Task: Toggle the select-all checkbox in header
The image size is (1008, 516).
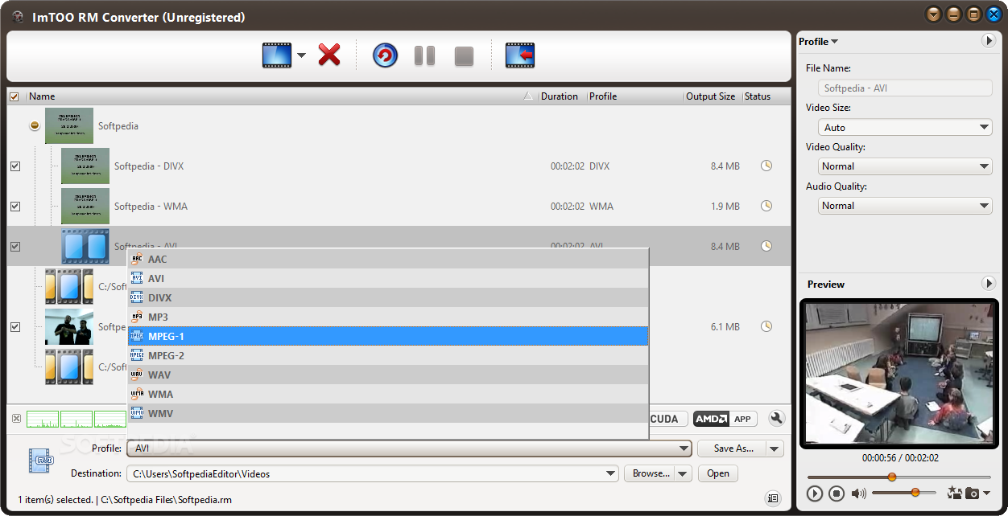Action: click(x=14, y=96)
